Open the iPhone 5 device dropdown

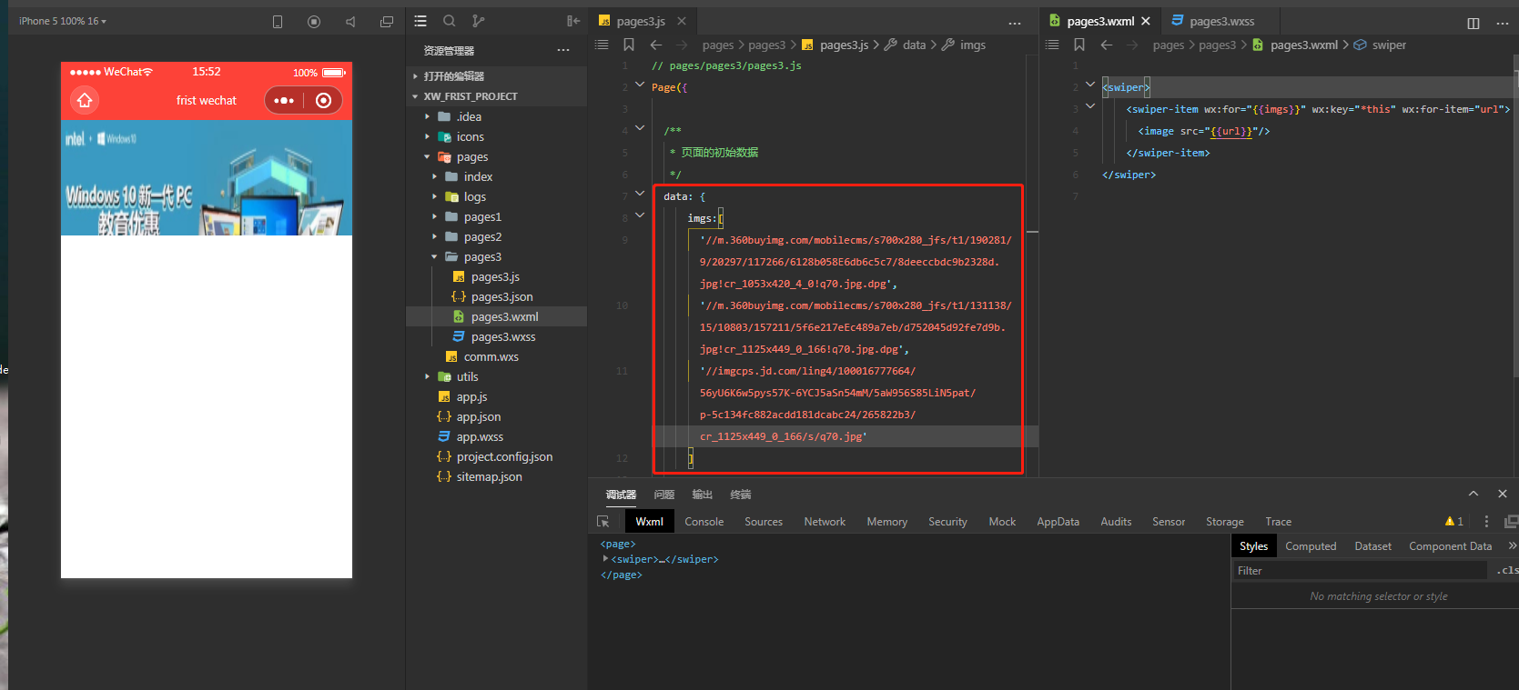tap(63, 21)
